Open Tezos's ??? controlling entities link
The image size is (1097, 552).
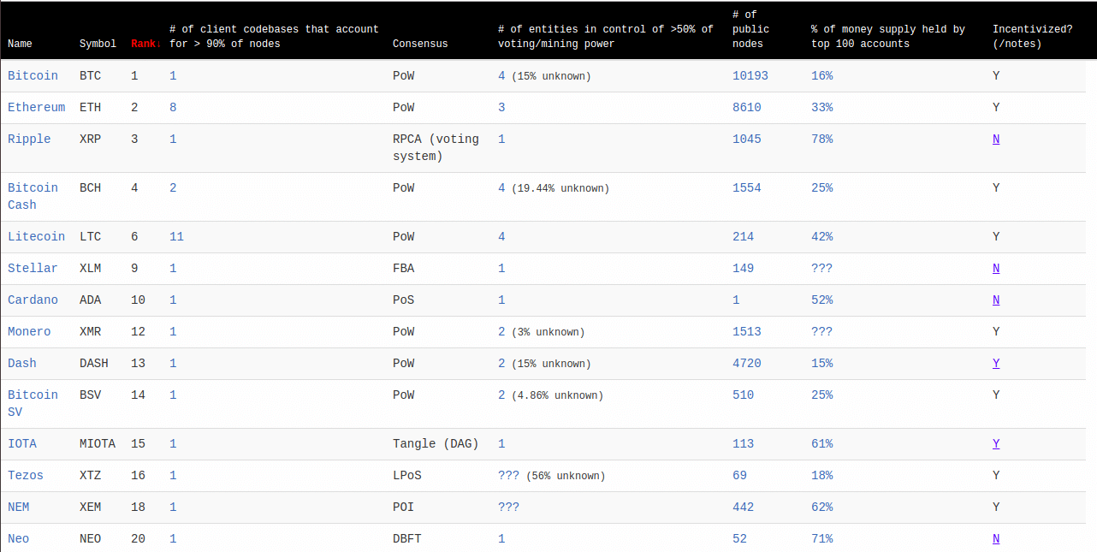click(x=508, y=475)
